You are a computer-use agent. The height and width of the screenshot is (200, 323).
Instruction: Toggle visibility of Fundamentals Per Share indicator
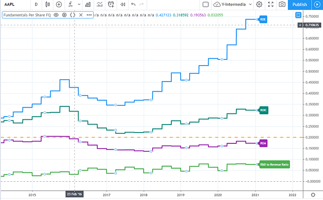(x=56, y=15)
